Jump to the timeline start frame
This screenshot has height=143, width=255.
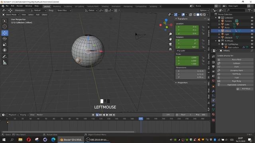[97, 115]
